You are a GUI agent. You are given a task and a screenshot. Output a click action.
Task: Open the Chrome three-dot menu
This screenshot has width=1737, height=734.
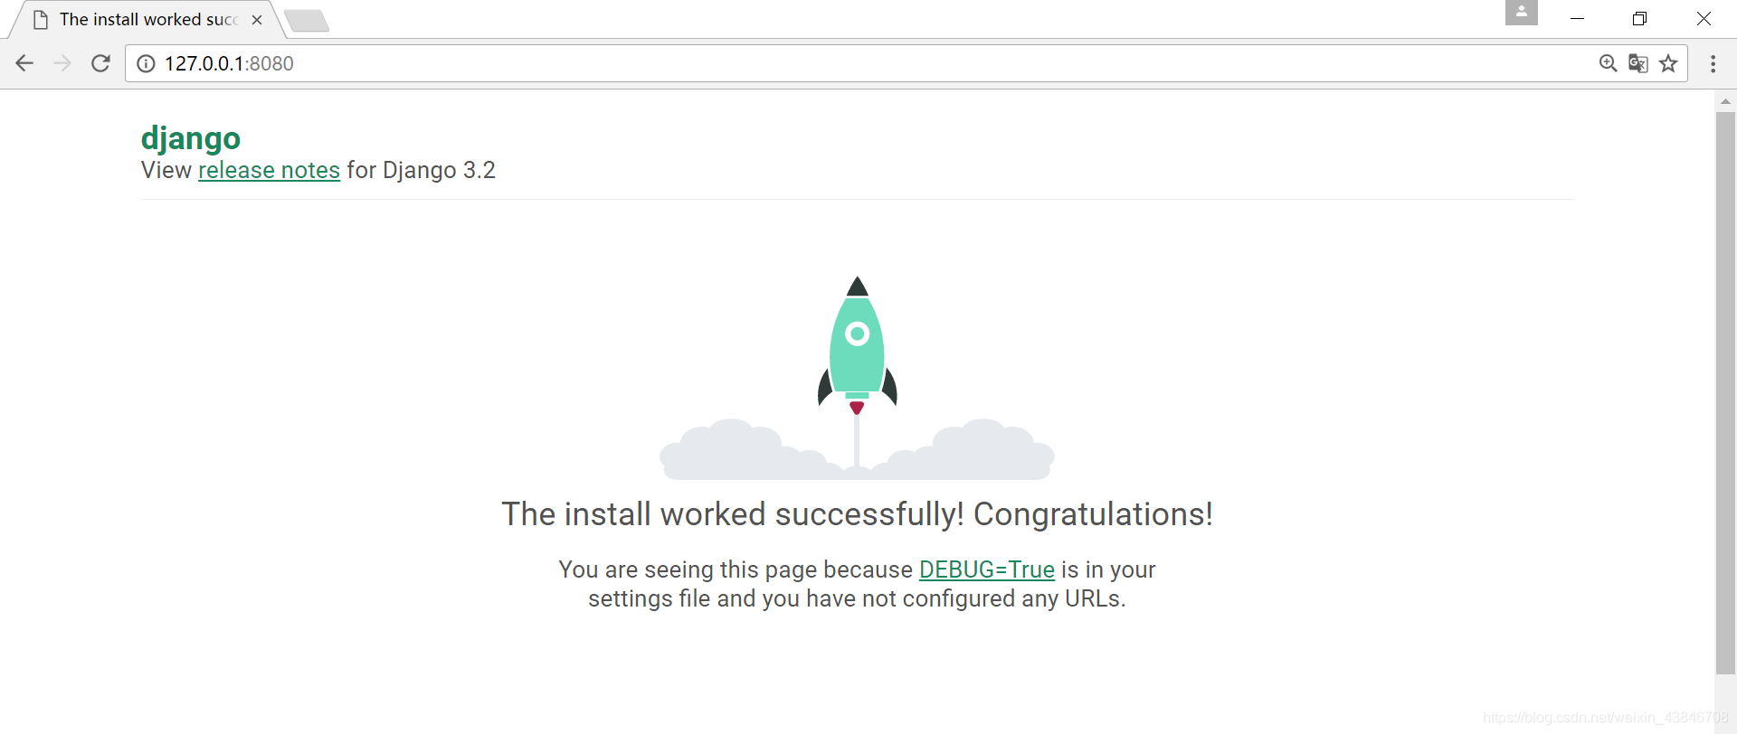tap(1713, 63)
